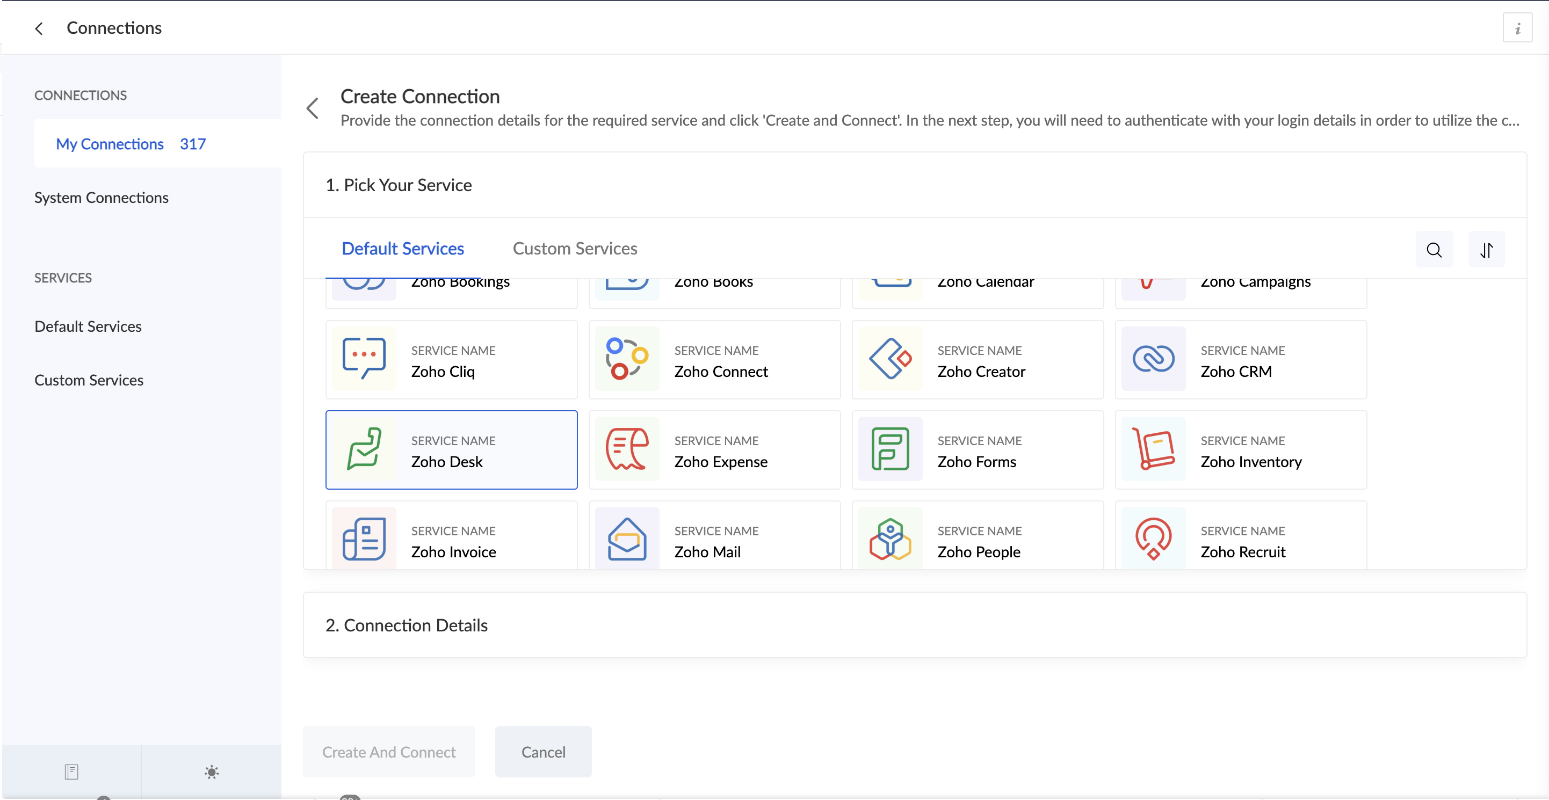1549x800 pixels.
Task: Toggle the brightness theme icon in the bottom sidebar
Action: tap(211, 772)
